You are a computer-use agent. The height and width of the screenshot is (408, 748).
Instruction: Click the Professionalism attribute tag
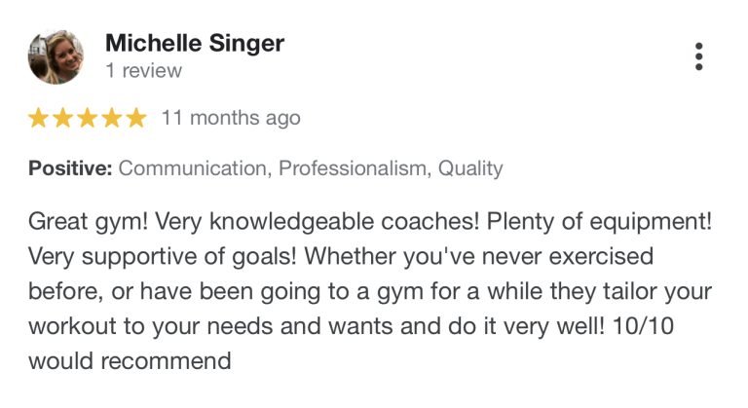355,168
